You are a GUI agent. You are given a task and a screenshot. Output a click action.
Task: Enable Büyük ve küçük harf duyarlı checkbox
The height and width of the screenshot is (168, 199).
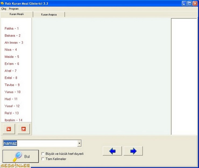pyautogui.click(x=43, y=154)
